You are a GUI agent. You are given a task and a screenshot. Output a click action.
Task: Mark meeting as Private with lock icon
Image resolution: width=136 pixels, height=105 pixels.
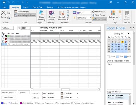(x=120, y=11)
